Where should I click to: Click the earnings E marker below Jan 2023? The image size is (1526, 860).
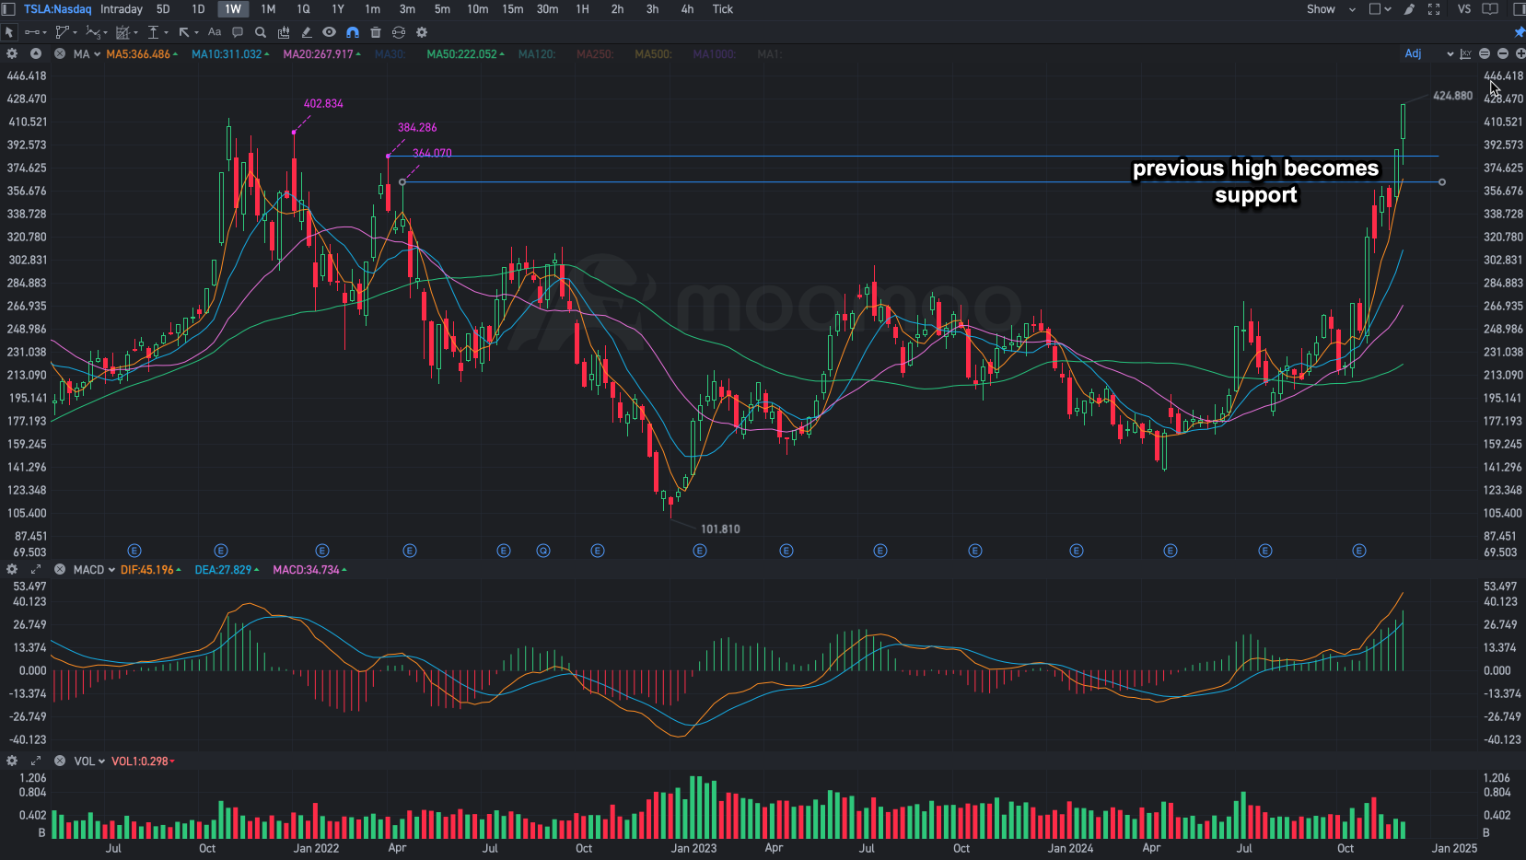[700, 551]
